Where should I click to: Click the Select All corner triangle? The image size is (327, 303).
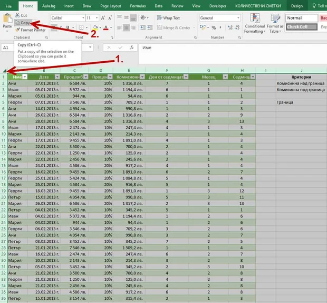point(5,71)
